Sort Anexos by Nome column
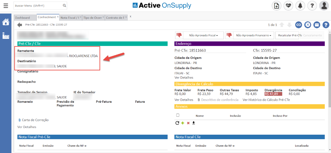 coord(200,116)
